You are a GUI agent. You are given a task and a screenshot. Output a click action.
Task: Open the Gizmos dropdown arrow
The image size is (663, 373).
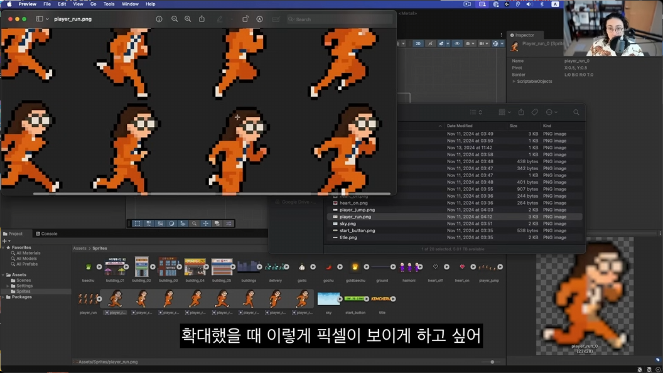click(502, 43)
